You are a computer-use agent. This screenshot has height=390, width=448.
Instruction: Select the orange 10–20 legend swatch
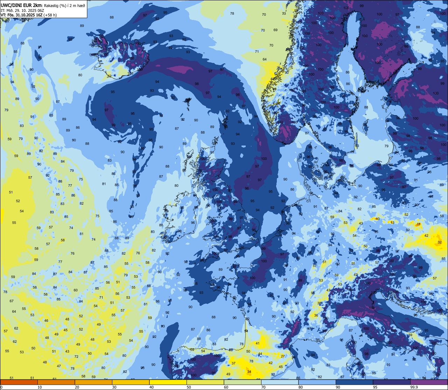[x=56, y=382]
